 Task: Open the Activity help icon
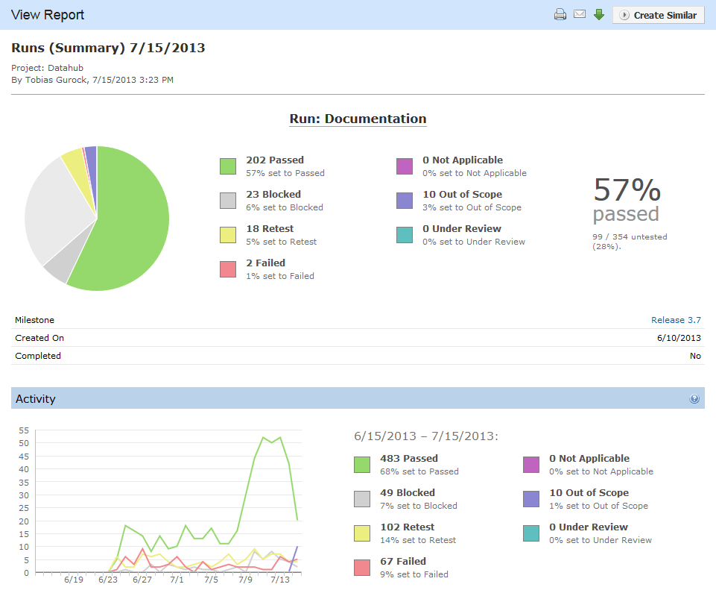(694, 399)
